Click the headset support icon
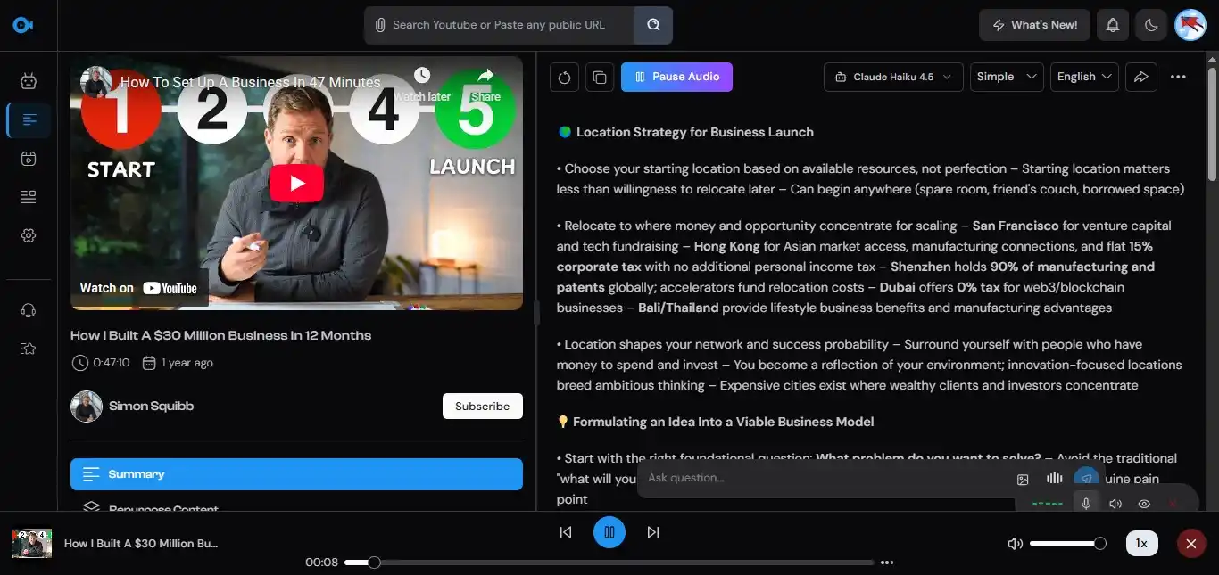 click(x=29, y=310)
